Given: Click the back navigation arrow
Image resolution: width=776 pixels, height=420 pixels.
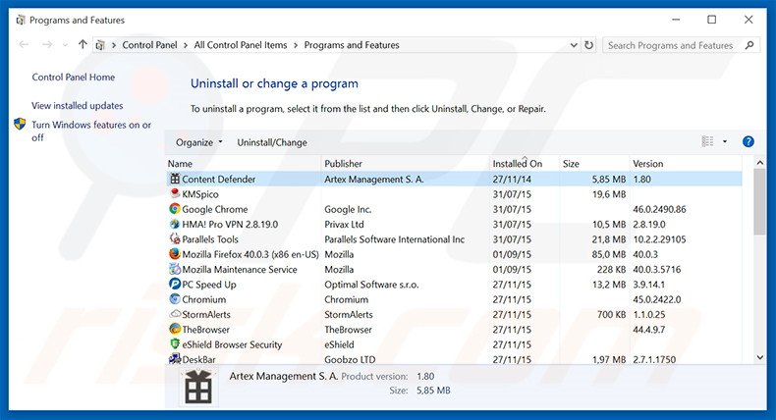Looking at the screenshot, I should point(24,45).
